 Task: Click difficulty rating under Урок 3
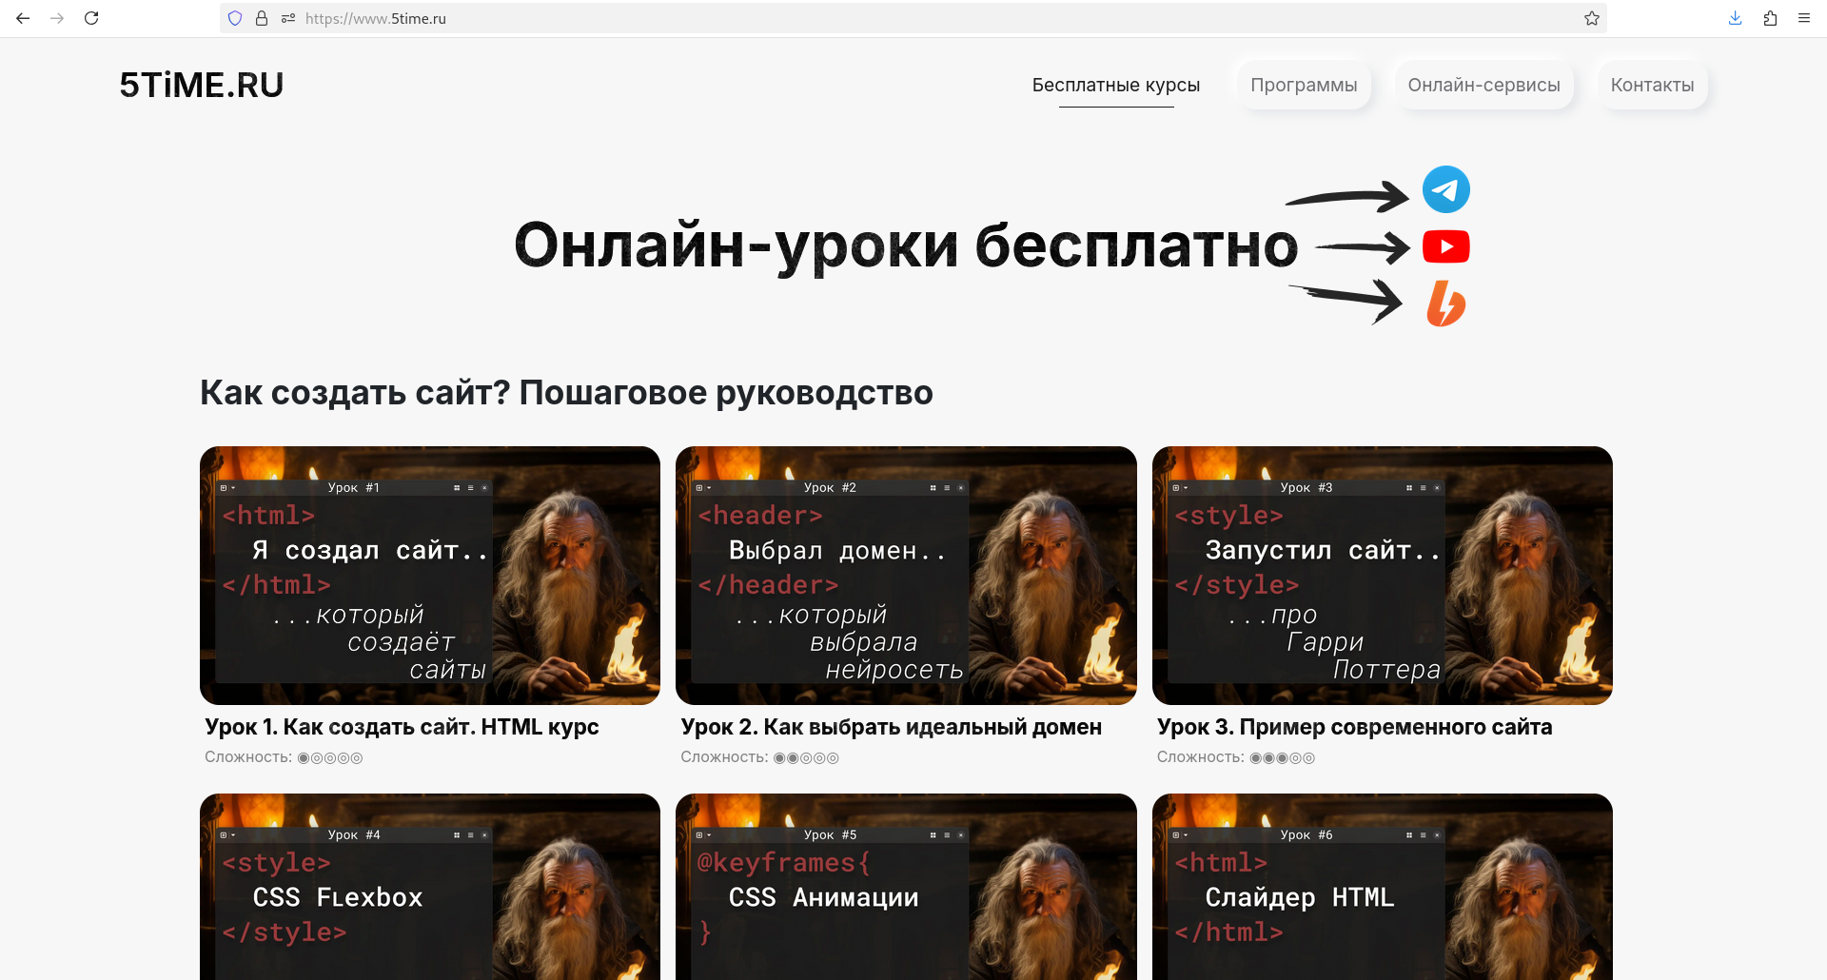[x=1236, y=757]
